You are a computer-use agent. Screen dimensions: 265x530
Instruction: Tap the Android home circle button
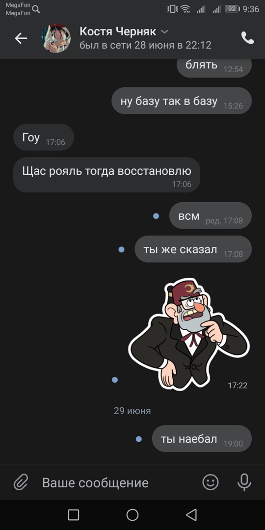pos(132,515)
